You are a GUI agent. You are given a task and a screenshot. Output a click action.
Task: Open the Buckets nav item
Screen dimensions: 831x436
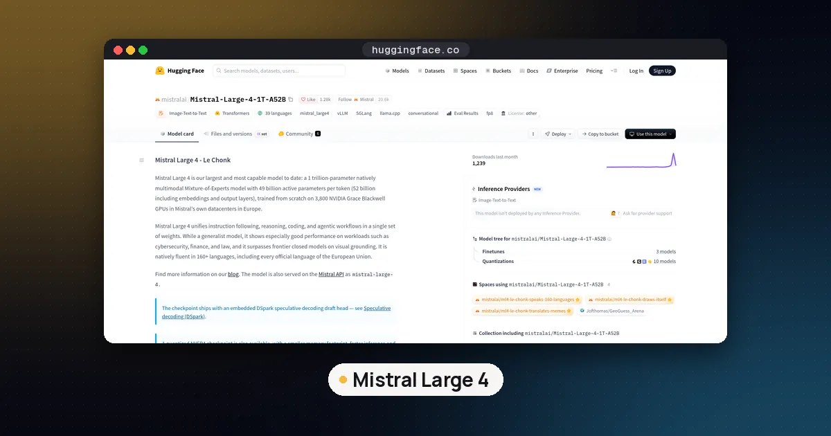coord(498,71)
